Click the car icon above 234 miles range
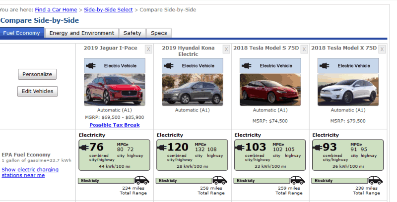 click(x=142, y=180)
